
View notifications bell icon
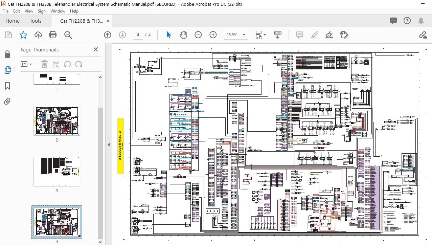(421, 21)
